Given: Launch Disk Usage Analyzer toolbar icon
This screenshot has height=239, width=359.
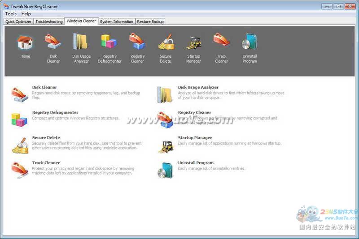Looking at the screenshot, I should pyautogui.click(x=80, y=42).
